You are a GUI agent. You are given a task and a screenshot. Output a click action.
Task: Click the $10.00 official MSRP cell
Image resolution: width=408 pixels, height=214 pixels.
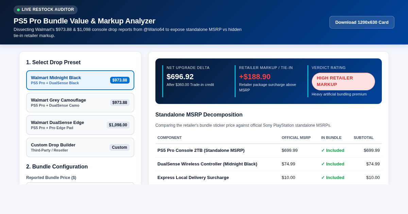point(288,178)
